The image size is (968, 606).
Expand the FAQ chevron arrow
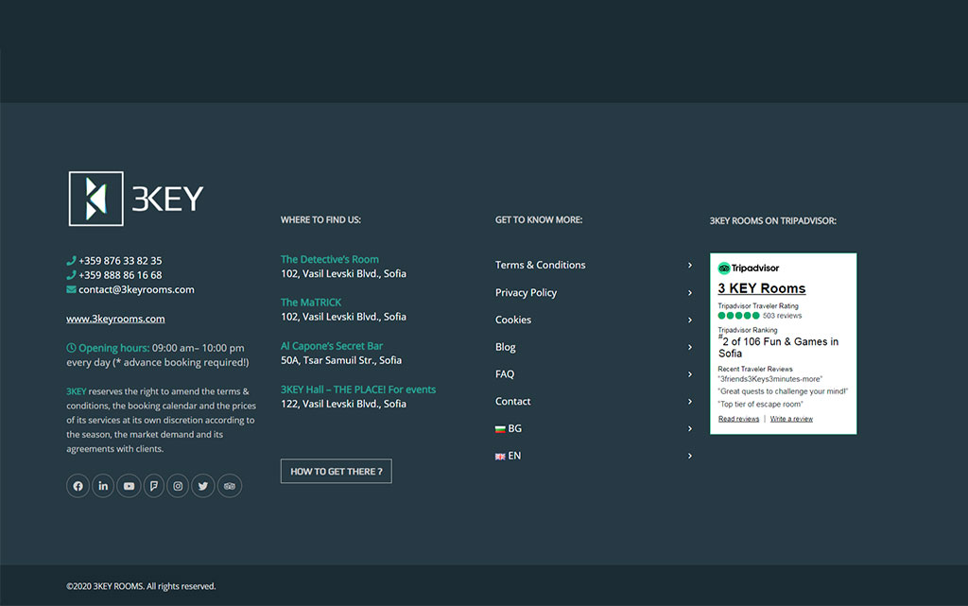point(690,374)
